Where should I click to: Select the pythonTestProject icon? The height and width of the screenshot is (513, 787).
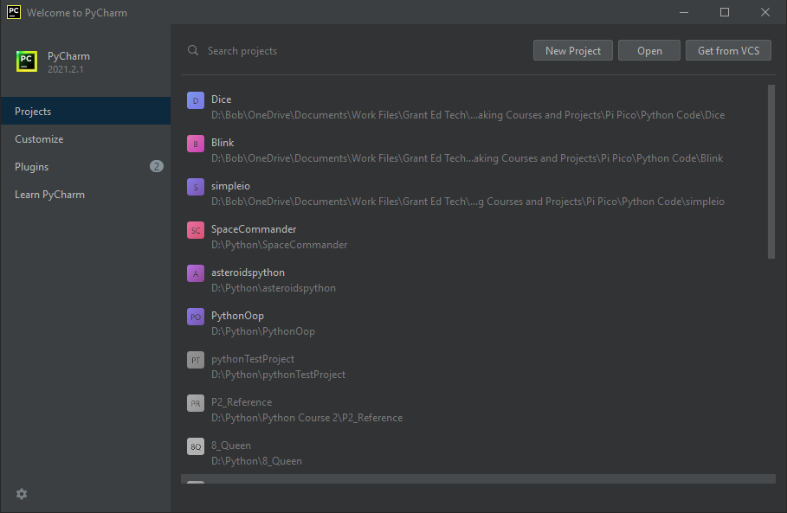pos(195,360)
